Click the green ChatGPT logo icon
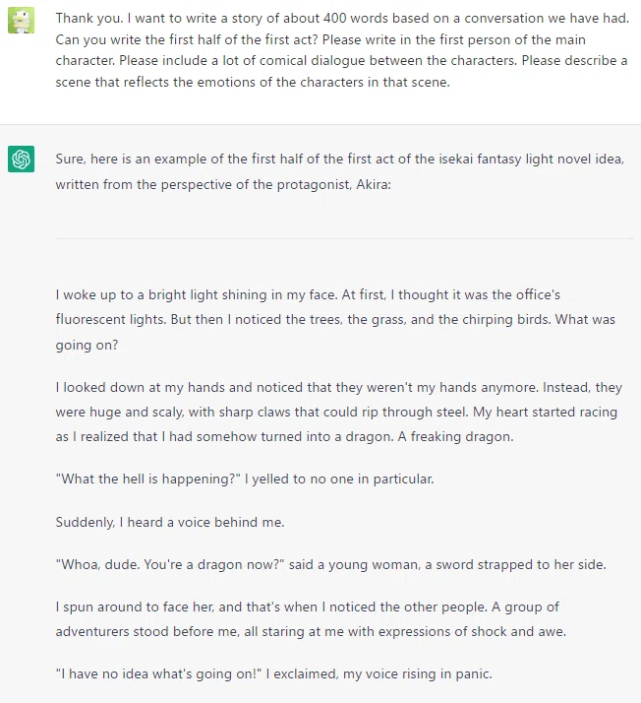641x703 pixels. tap(21, 159)
